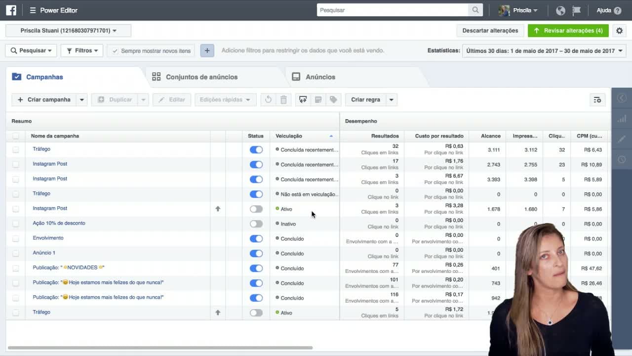Open the Pesquisar filter dropdown

tap(31, 50)
